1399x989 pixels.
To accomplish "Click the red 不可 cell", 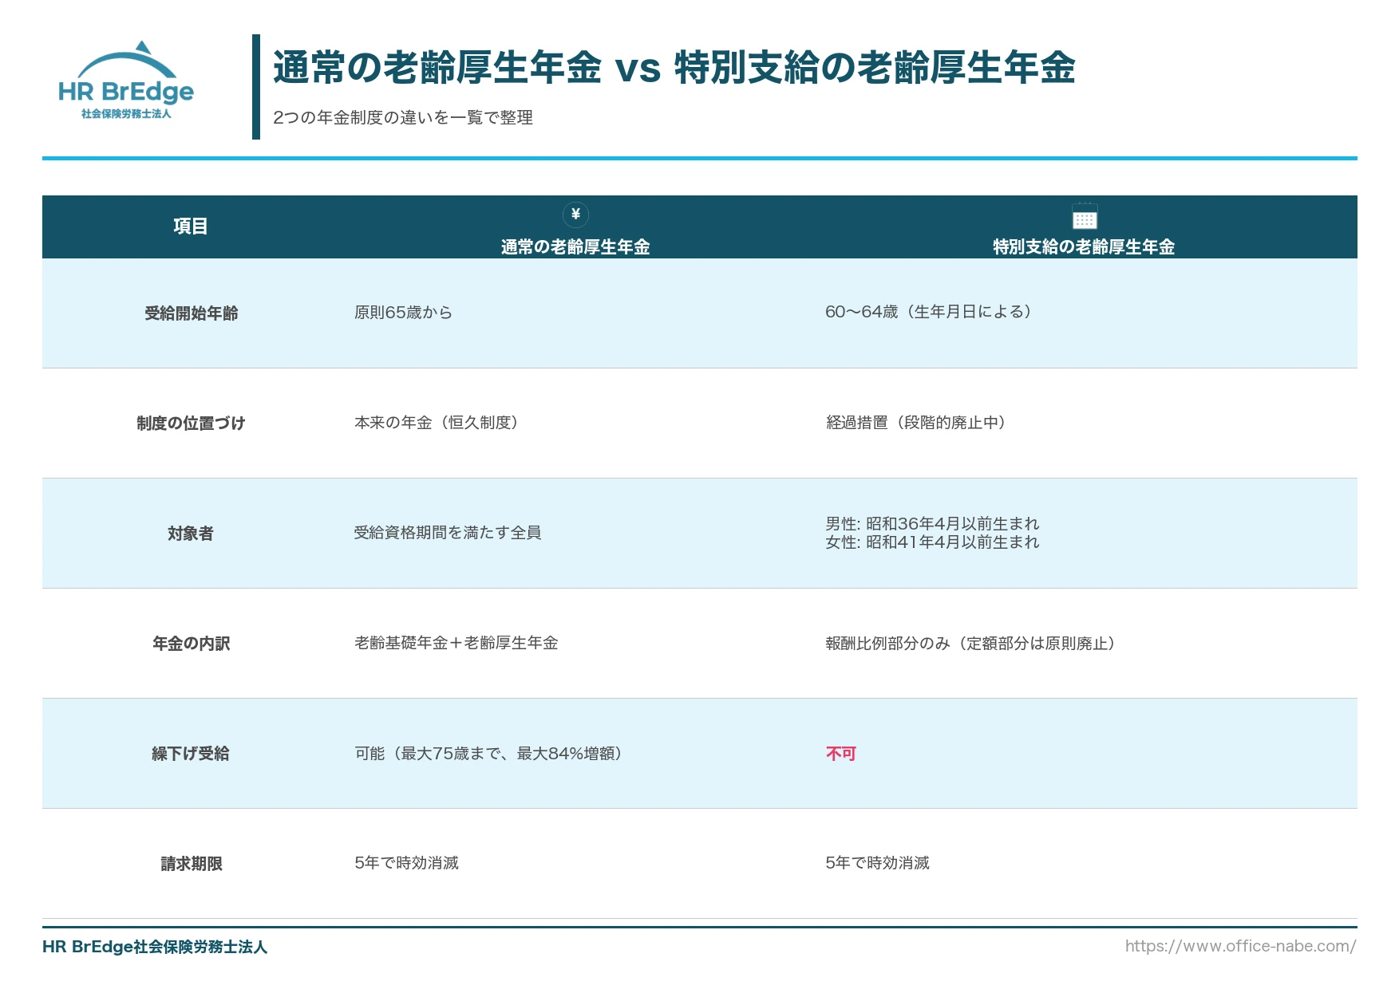I will click(x=841, y=754).
